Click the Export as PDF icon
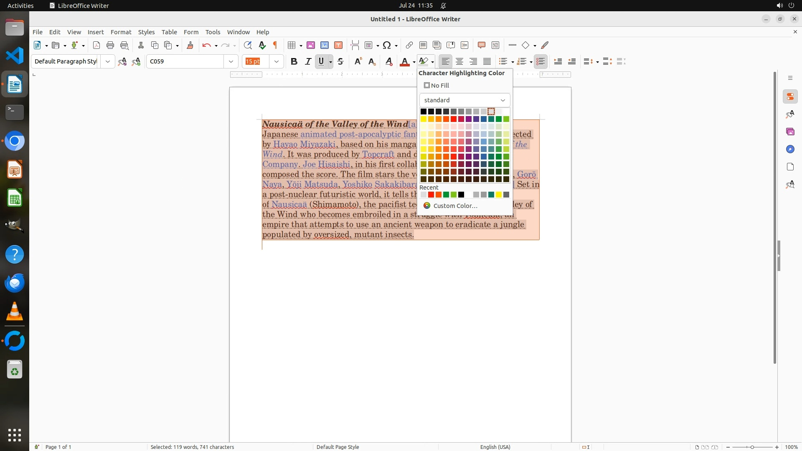The image size is (802, 451). tap(96, 46)
